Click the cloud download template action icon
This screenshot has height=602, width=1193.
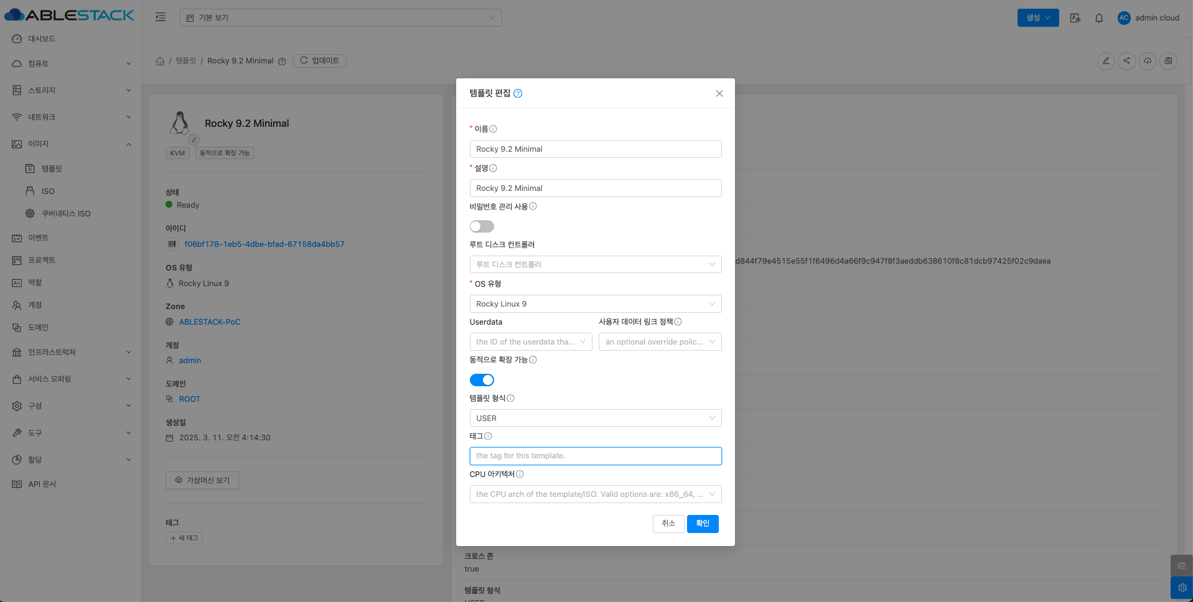coord(1148,61)
